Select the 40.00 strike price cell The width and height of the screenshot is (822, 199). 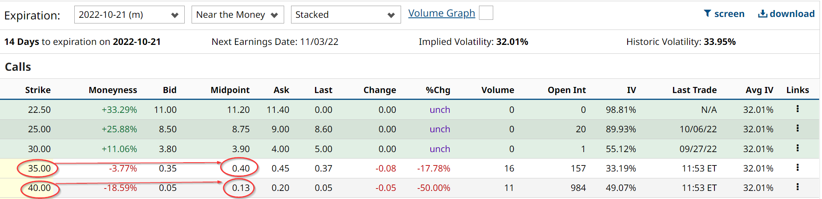point(39,188)
